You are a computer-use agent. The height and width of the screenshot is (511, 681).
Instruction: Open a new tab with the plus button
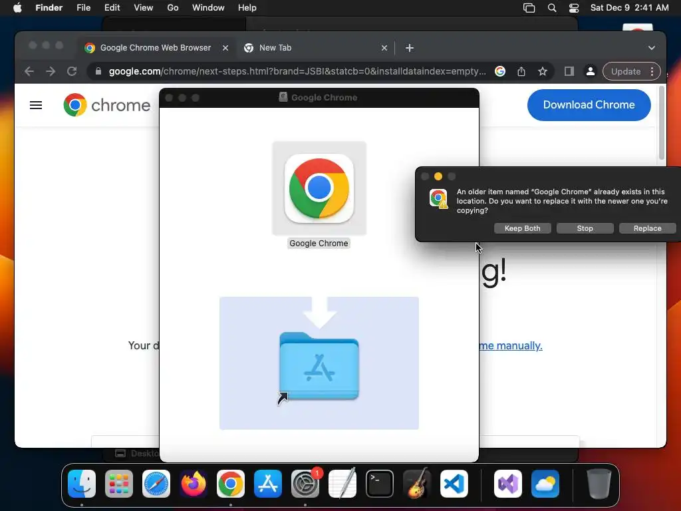click(x=410, y=48)
